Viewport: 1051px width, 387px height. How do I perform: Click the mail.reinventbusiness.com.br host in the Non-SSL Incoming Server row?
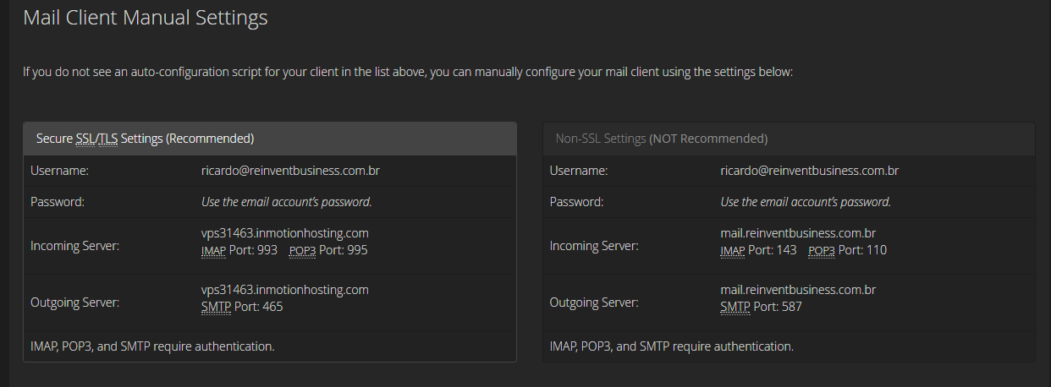(x=797, y=233)
